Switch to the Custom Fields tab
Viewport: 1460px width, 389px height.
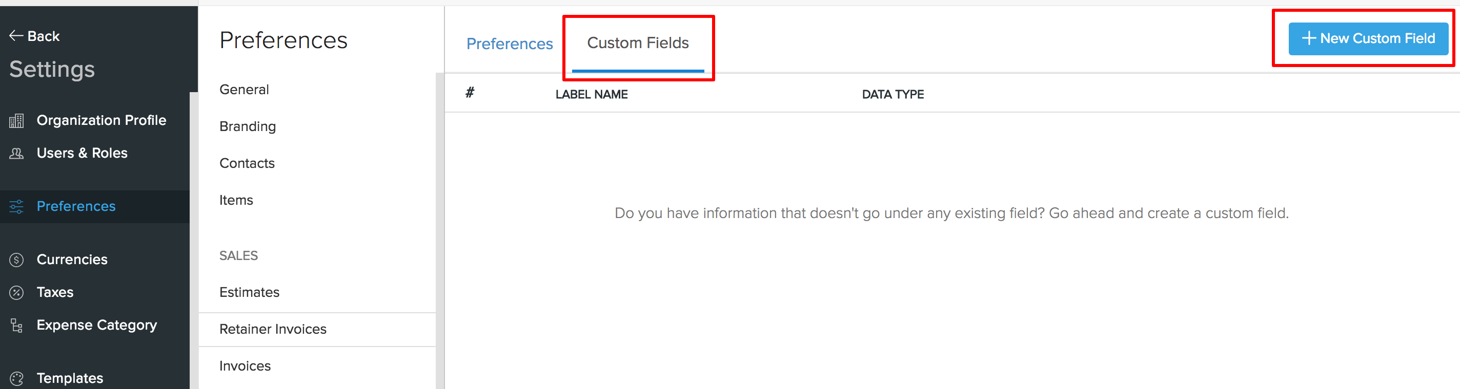638,44
